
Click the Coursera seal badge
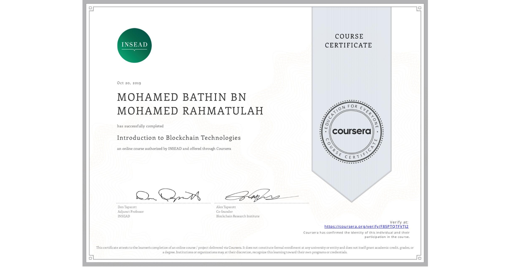[351, 131]
